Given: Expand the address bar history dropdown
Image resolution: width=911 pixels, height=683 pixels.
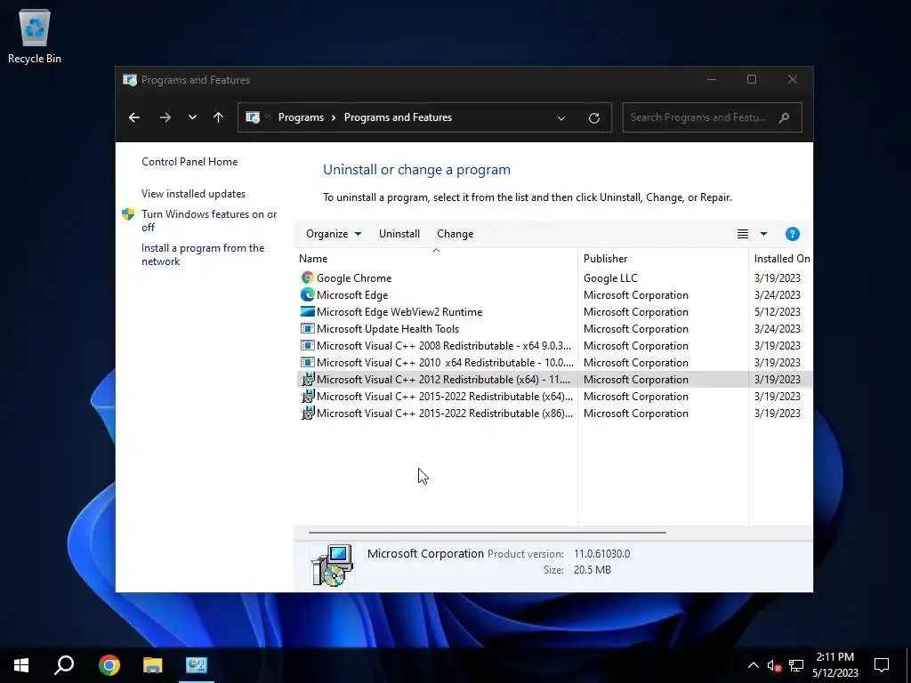Looking at the screenshot, I should tap(561, 118).
